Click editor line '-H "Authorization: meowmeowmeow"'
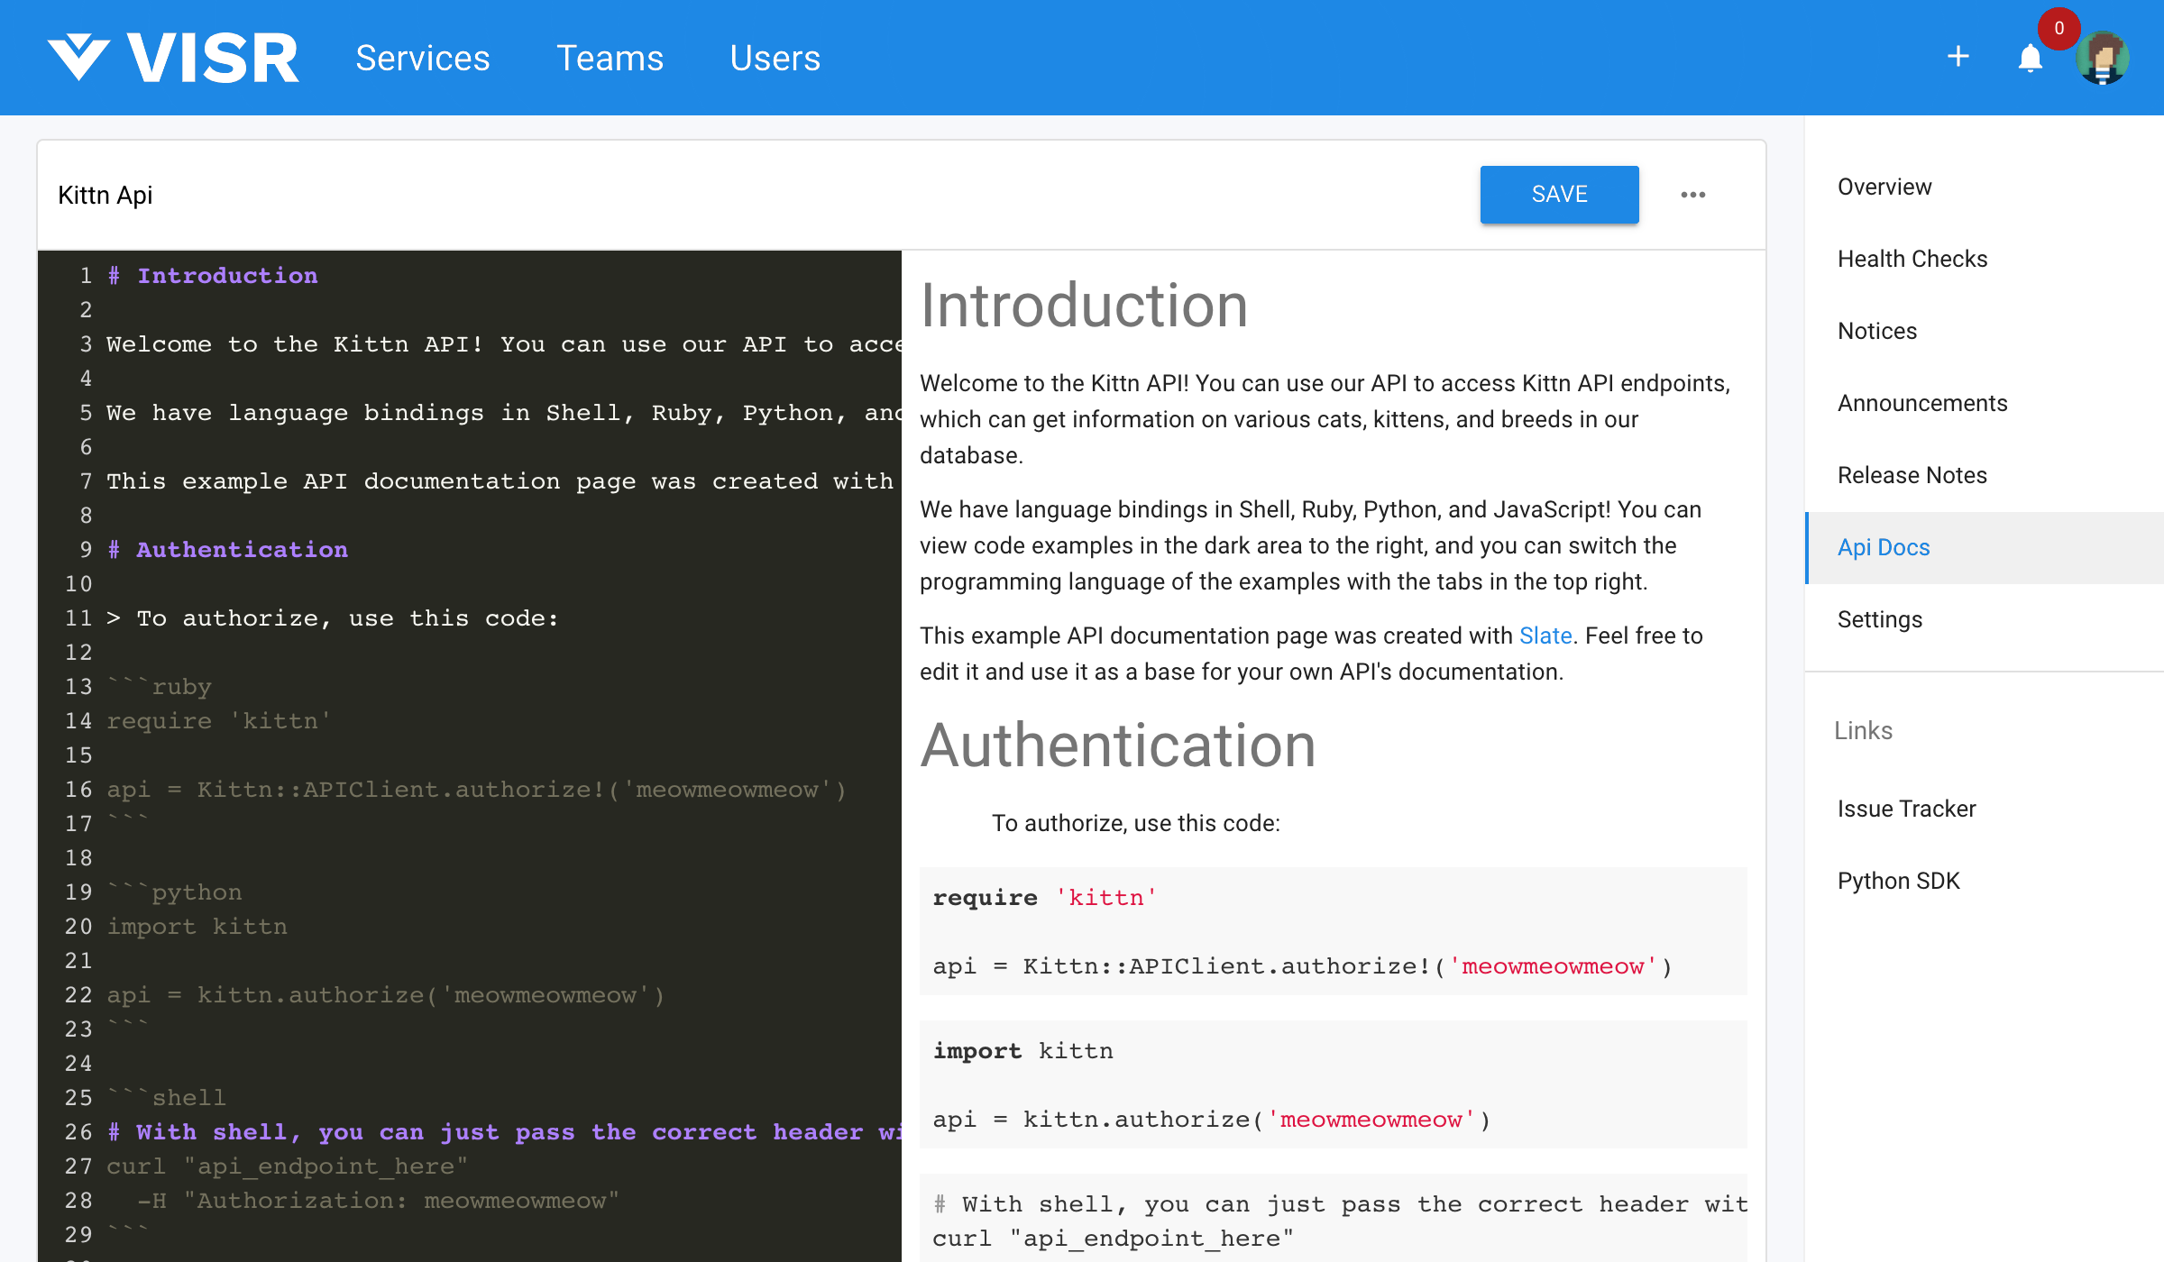2164x1262 pixels. 378,1201
